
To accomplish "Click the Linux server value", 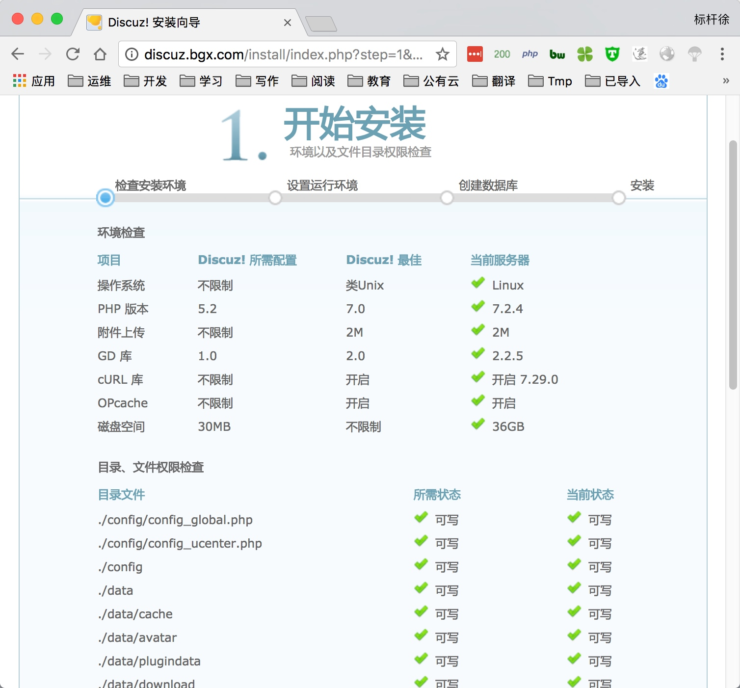I will click(508, 285).
